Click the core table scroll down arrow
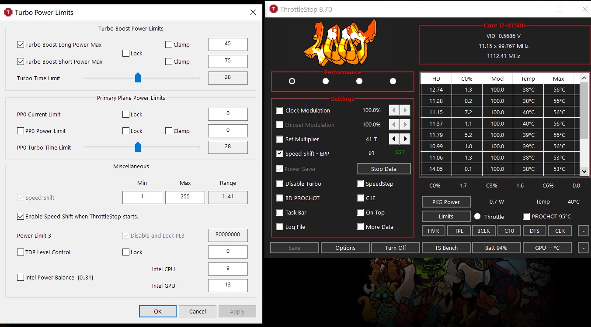Image resolution: width=591 pixels, height=327 pixels. click(x=584, y=171)
